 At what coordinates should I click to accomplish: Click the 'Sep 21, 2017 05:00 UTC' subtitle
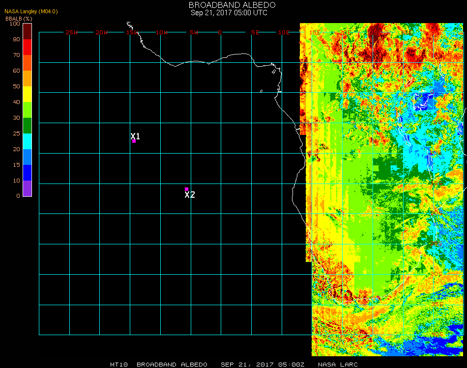tap(229, 13)
